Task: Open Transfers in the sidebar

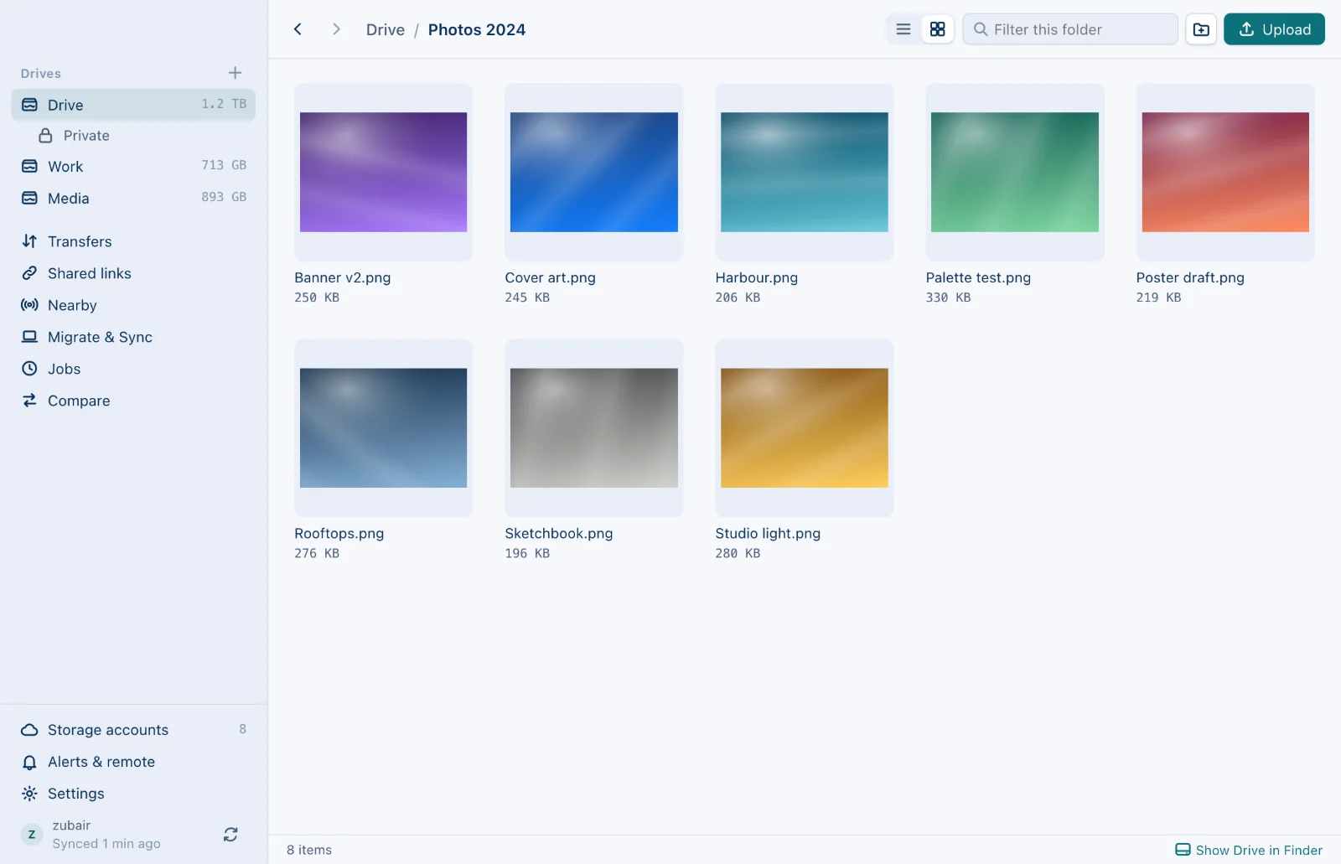Action: [133, 241]
